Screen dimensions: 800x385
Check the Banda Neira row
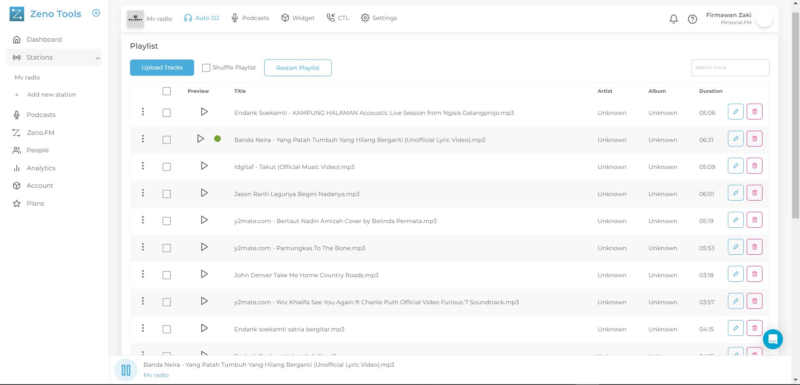tap(167, 140)
